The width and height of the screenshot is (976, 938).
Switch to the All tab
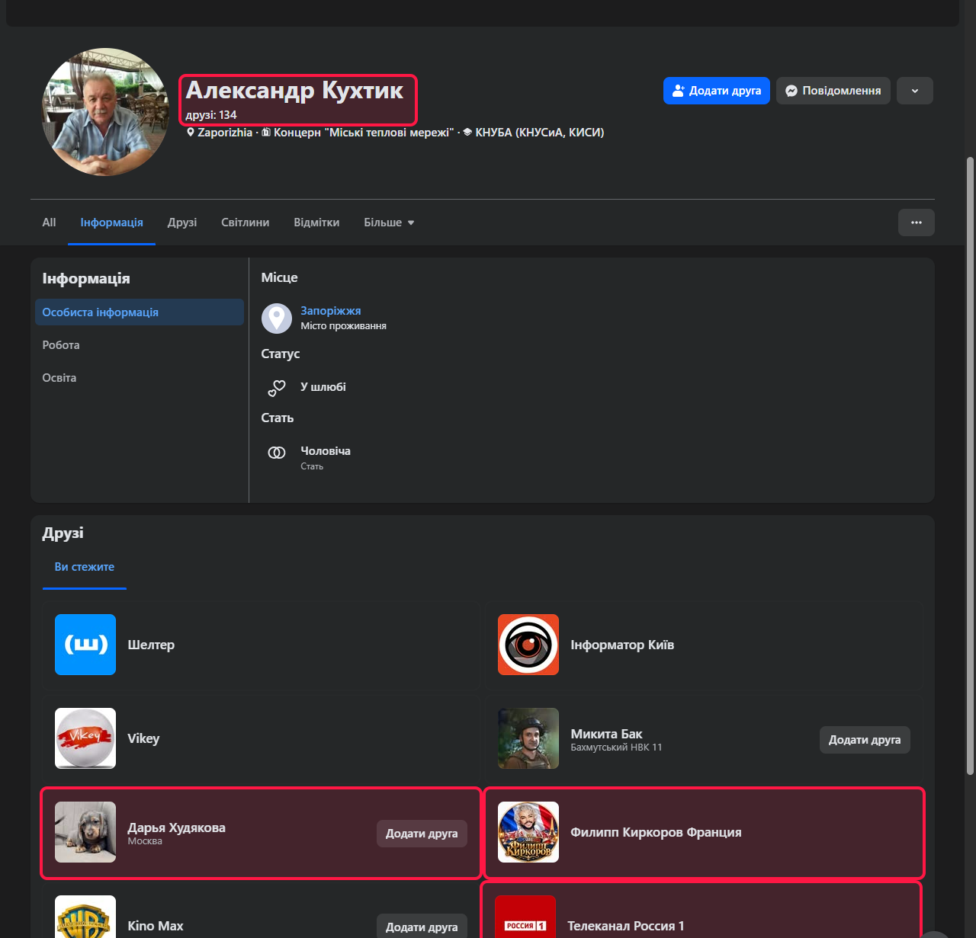tap(49, 222)
